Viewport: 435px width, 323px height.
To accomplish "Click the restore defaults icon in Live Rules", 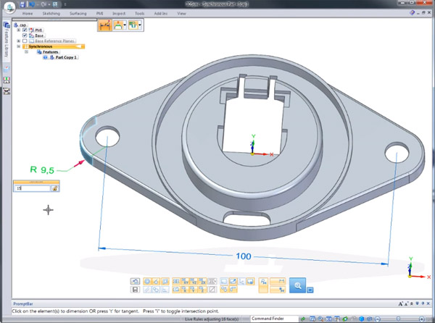I will 135,281.
